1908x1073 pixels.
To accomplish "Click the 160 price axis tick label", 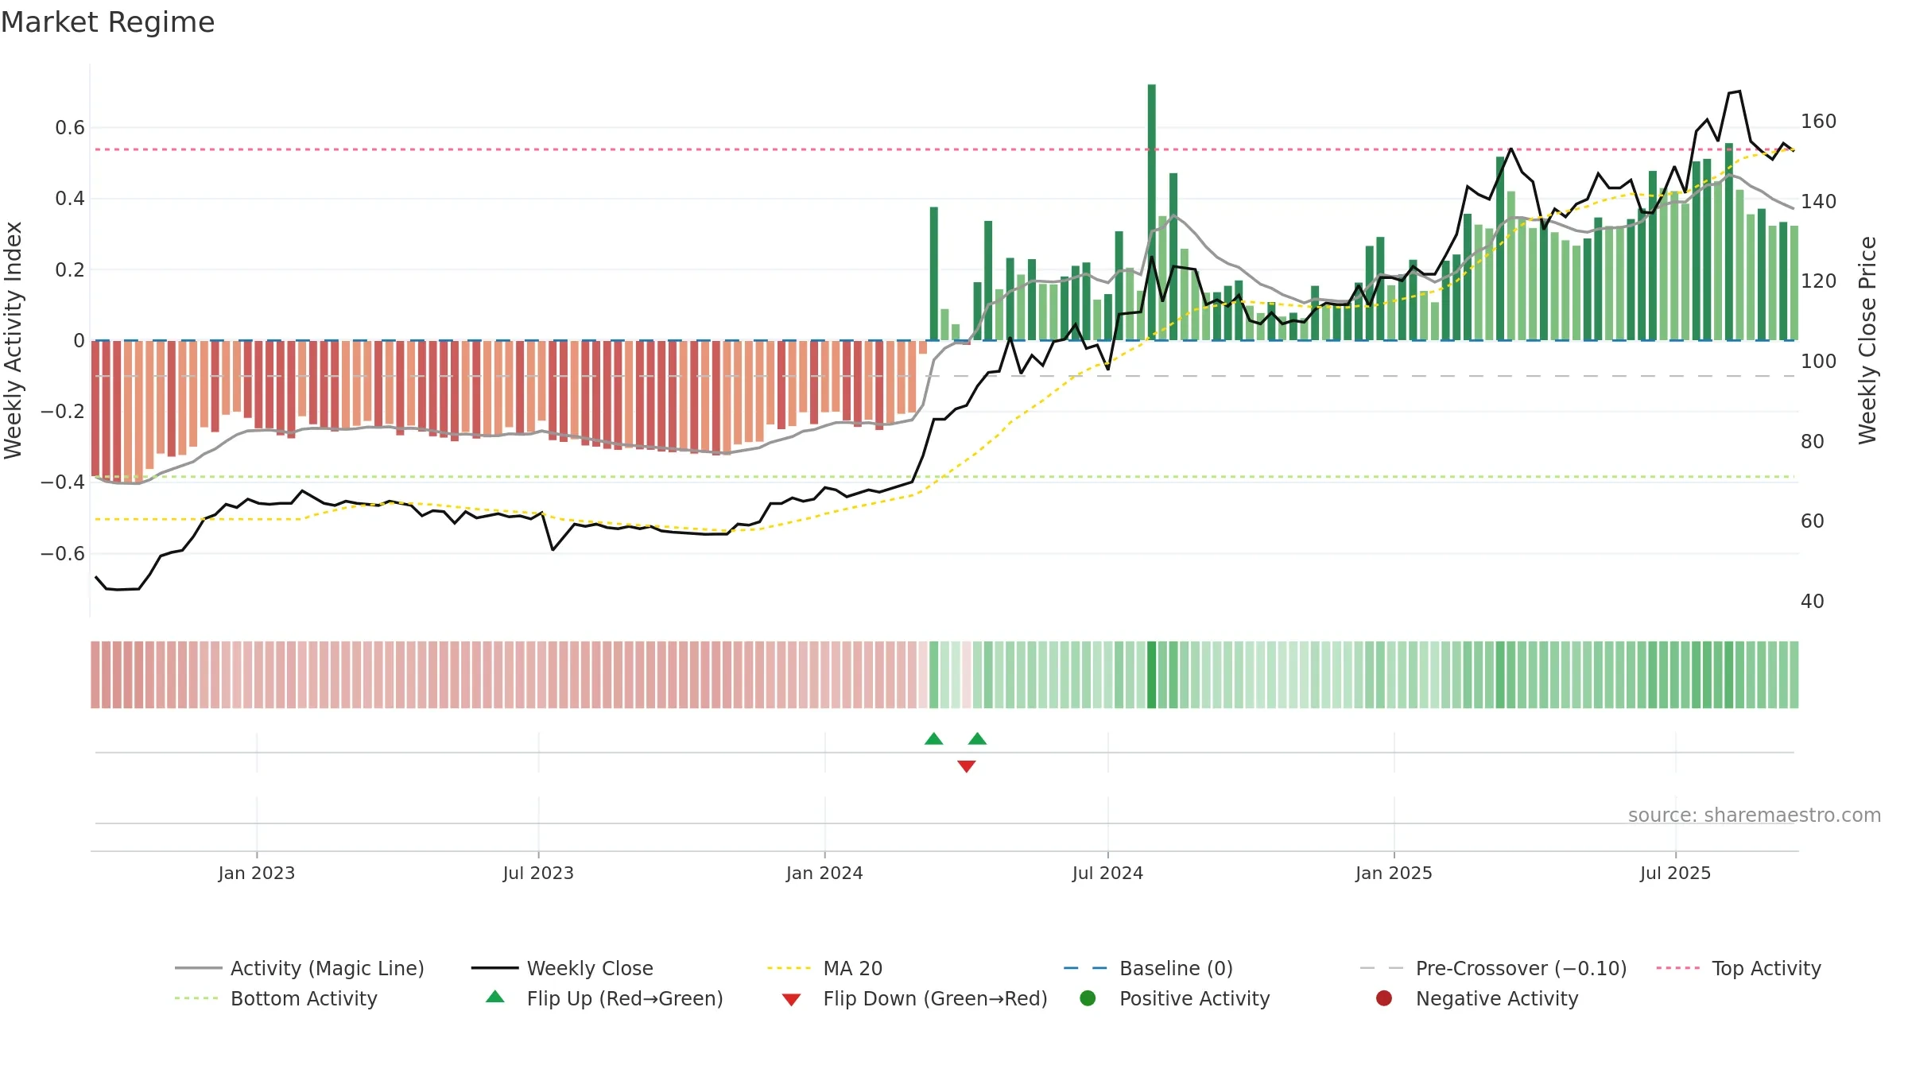I will point(1818,122).
